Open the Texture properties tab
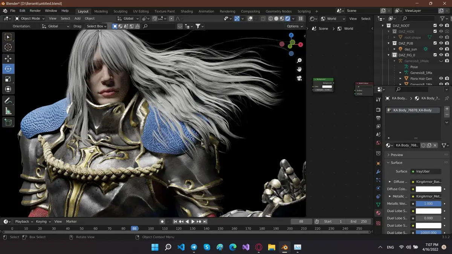The height and width of the screenshot is (254, 452). pyautogui.click(x=378, y=223)
